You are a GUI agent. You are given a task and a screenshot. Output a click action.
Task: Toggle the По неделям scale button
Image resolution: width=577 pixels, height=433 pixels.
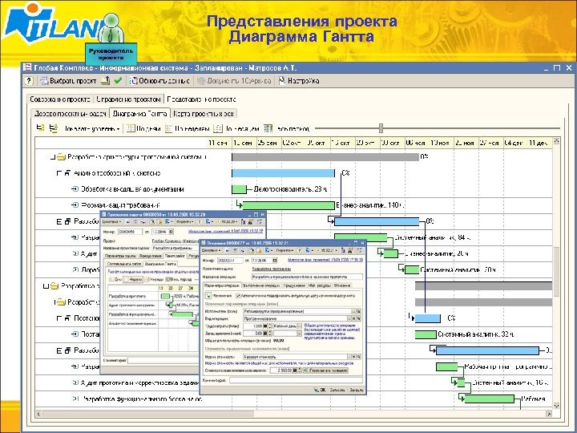tap(188, 128)
